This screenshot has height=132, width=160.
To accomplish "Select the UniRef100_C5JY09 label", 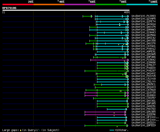I will point(143,79).
